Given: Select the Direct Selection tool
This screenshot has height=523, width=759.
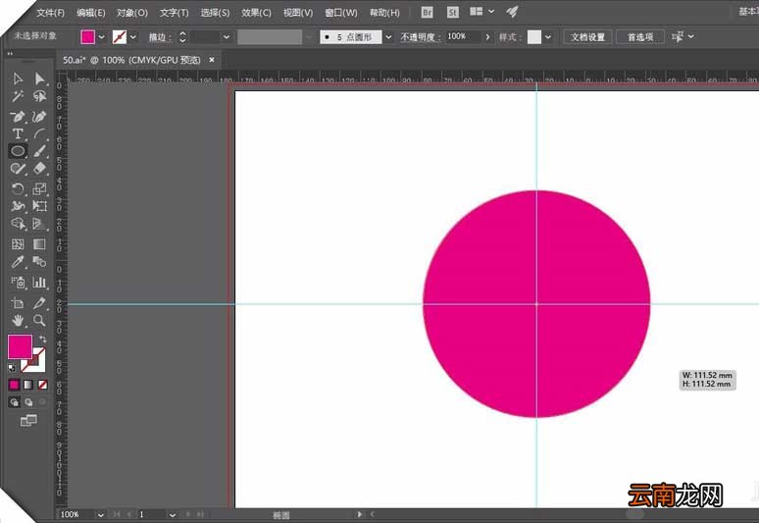Looking at the screenshot, I should tap(39, 78).
